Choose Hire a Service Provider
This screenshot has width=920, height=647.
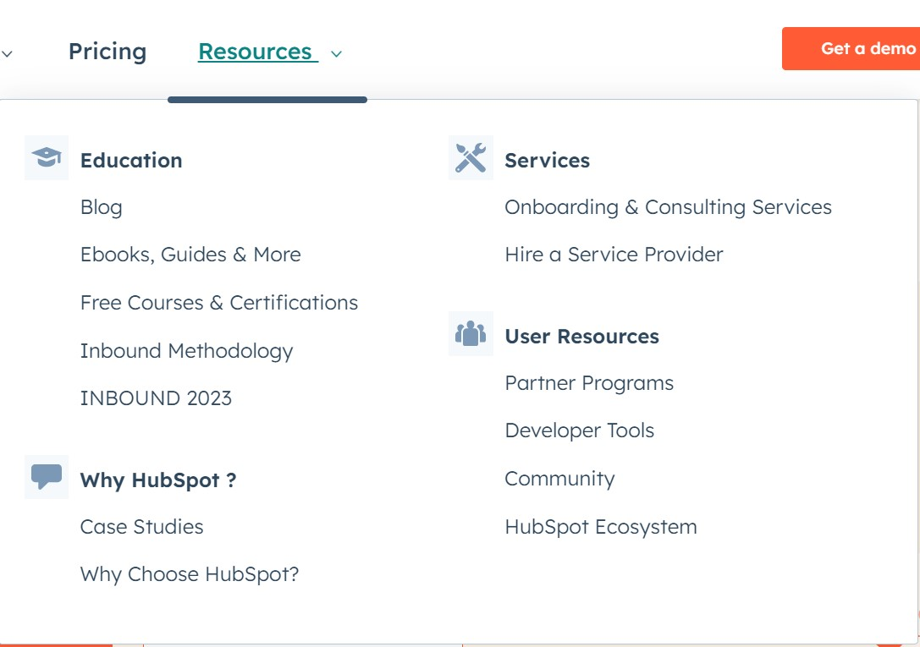click(614, 255)
